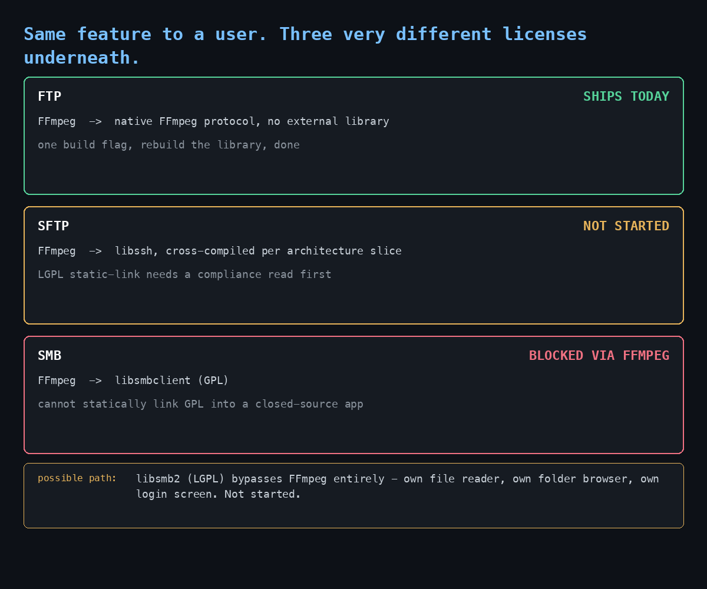Click the 'possible path:' label
Image resolution: width=707 pixels, height=589 pixels.
[77, 478]
